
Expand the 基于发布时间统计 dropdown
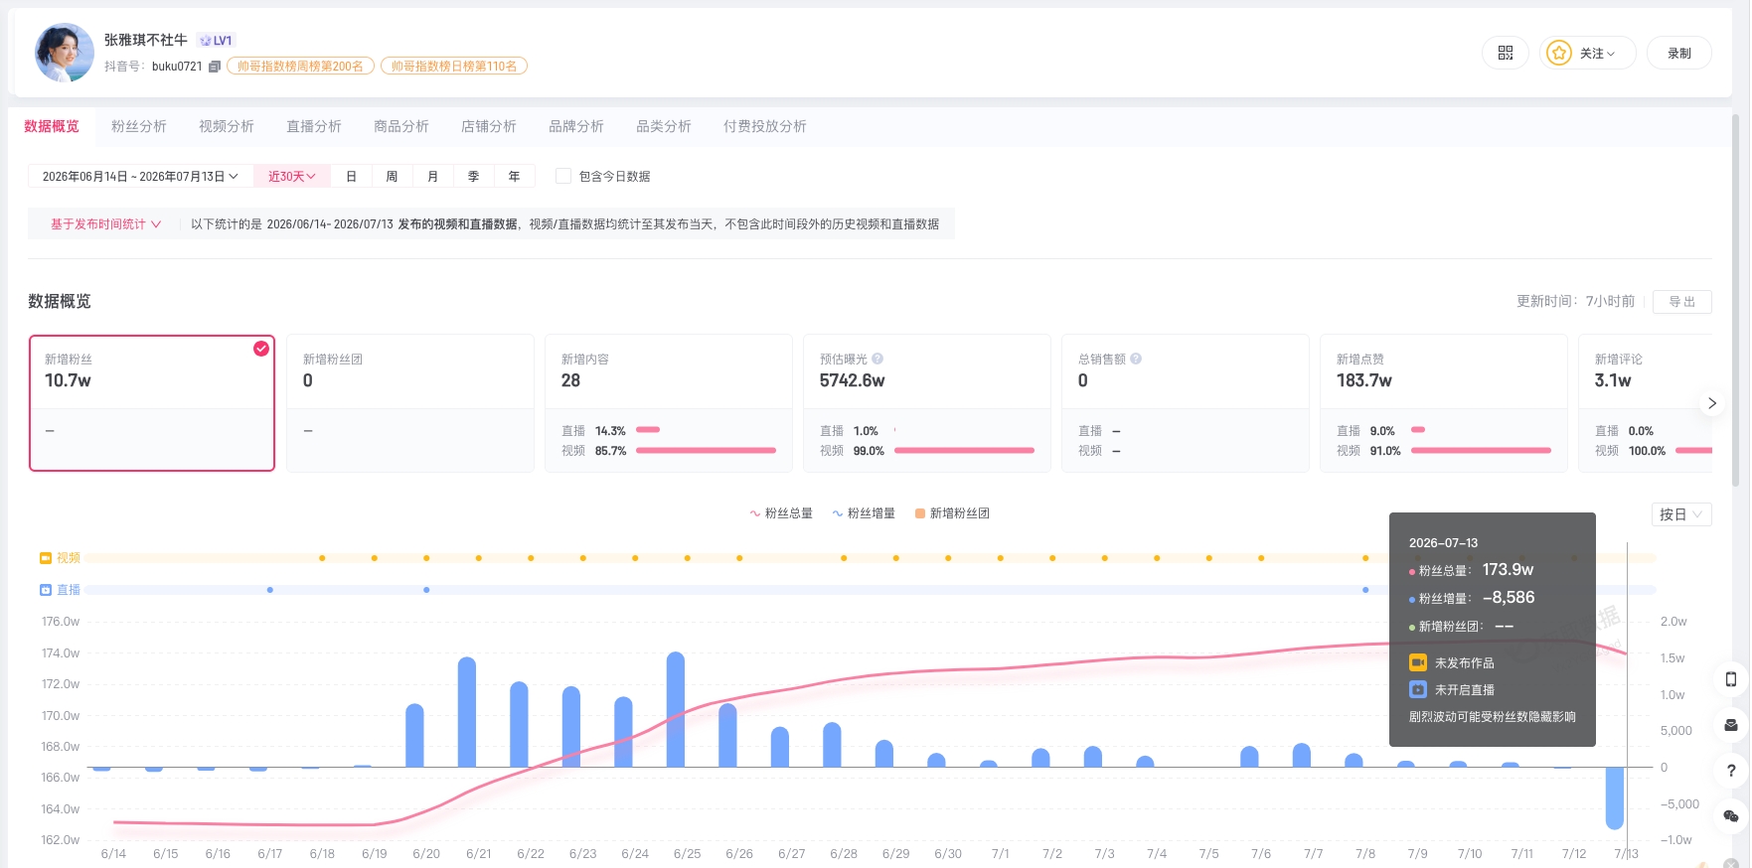coord(105,224)
